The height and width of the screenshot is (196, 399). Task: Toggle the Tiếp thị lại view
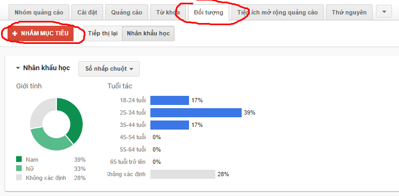coord(103,34)
